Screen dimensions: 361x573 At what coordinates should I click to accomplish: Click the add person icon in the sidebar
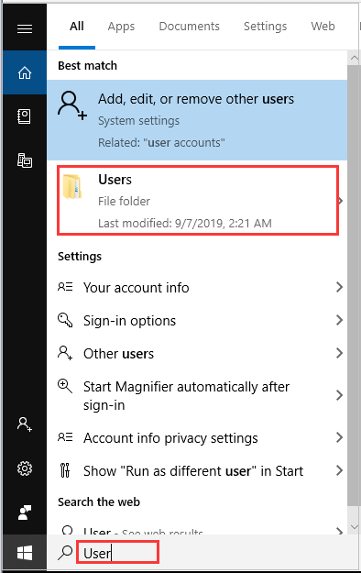click(x=25, y=424)
